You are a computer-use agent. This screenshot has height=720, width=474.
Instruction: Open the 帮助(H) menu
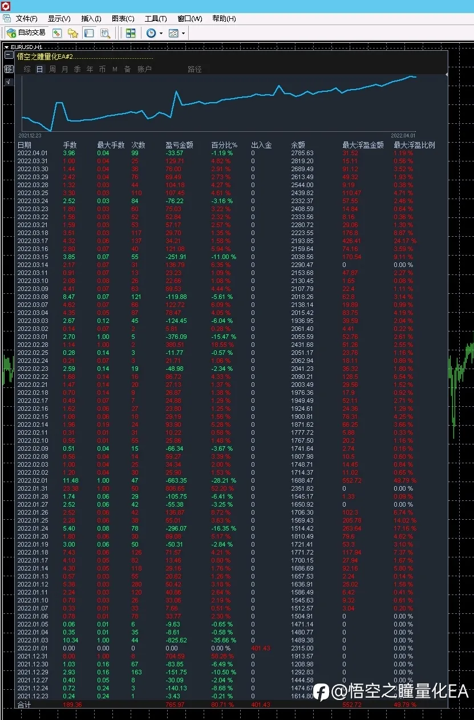point(224,19)
